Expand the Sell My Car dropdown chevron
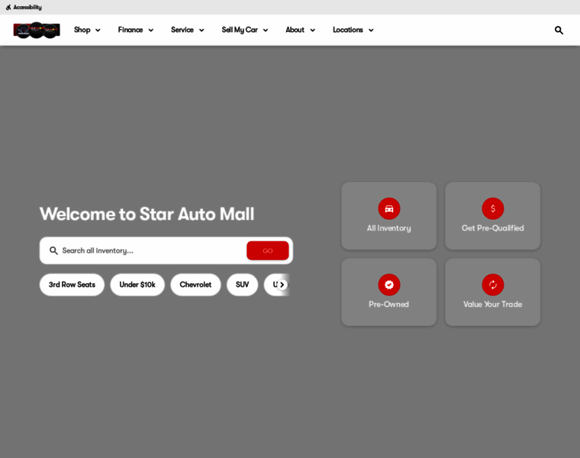This screenshot has height=458, width=580. 266,31
